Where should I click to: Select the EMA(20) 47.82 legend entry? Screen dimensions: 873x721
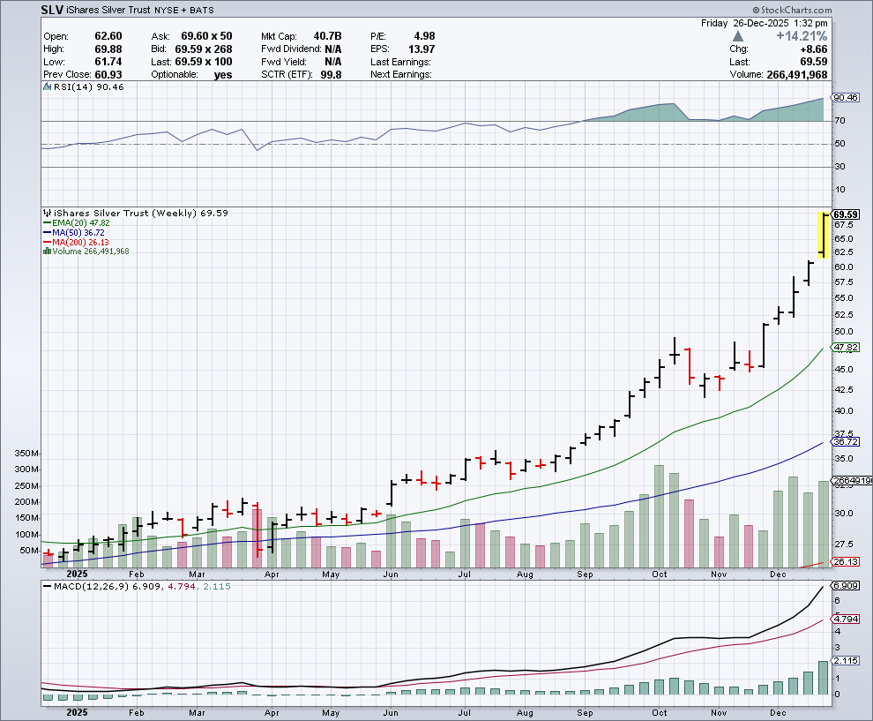76,223
